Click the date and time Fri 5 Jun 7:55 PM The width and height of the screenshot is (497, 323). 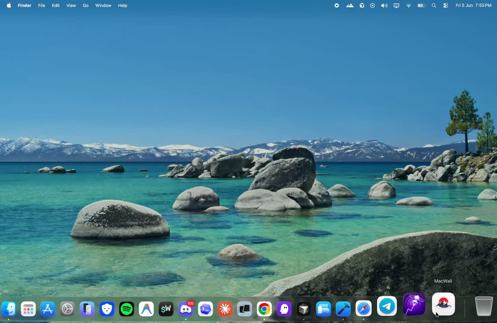coord(473,5)
